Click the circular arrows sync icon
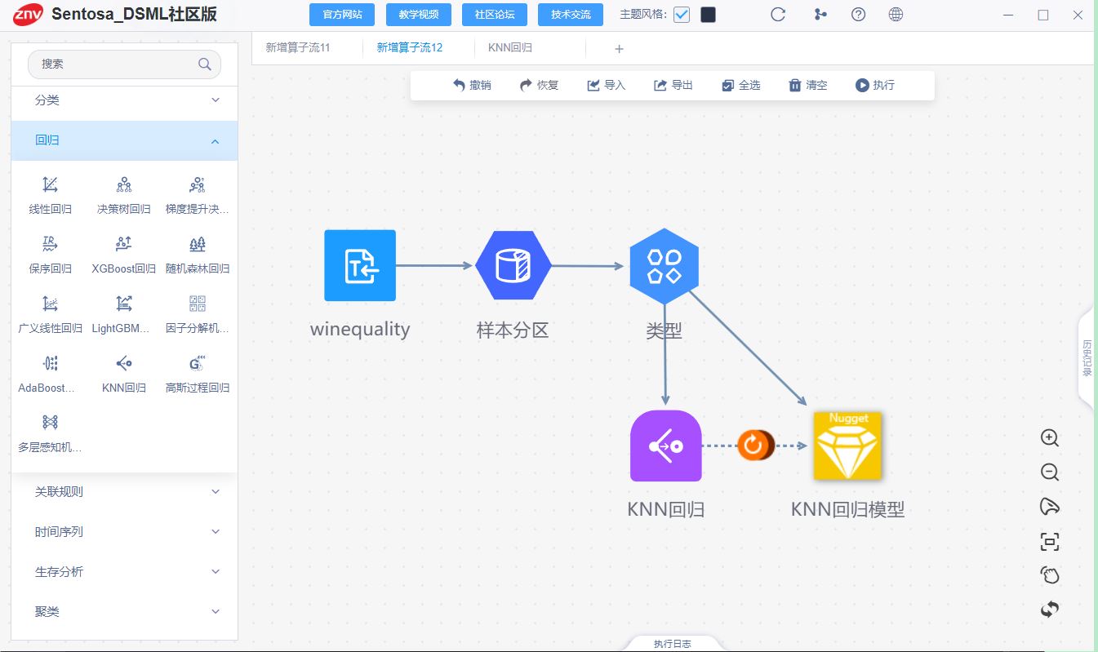This screenshot has width=1098, height=652. point(1050,610)
